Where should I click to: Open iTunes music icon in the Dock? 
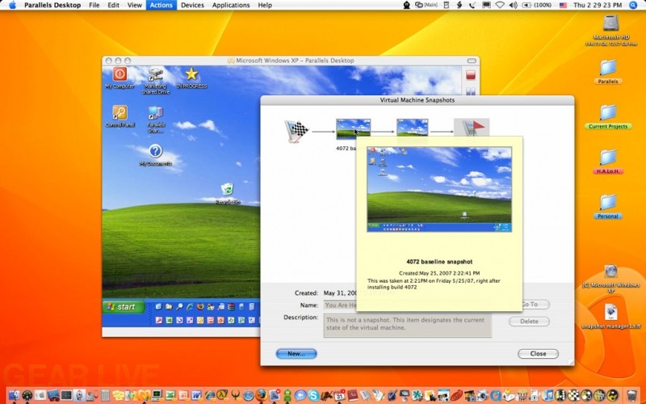548,395
